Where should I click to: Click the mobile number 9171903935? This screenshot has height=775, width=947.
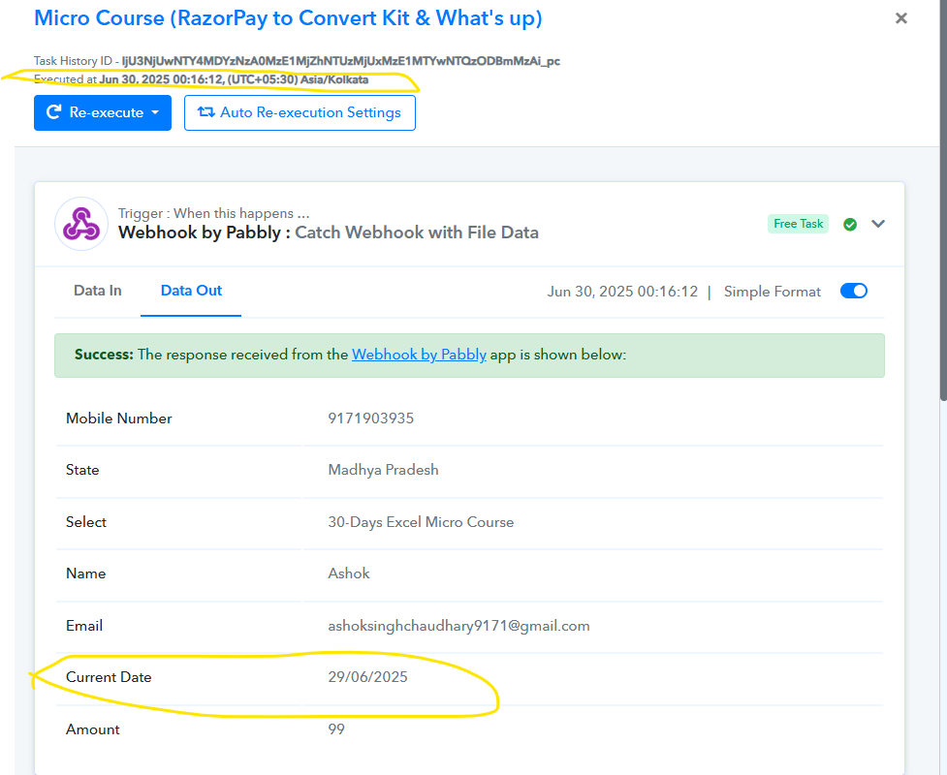pyautogui.click(x=371, y=418)
